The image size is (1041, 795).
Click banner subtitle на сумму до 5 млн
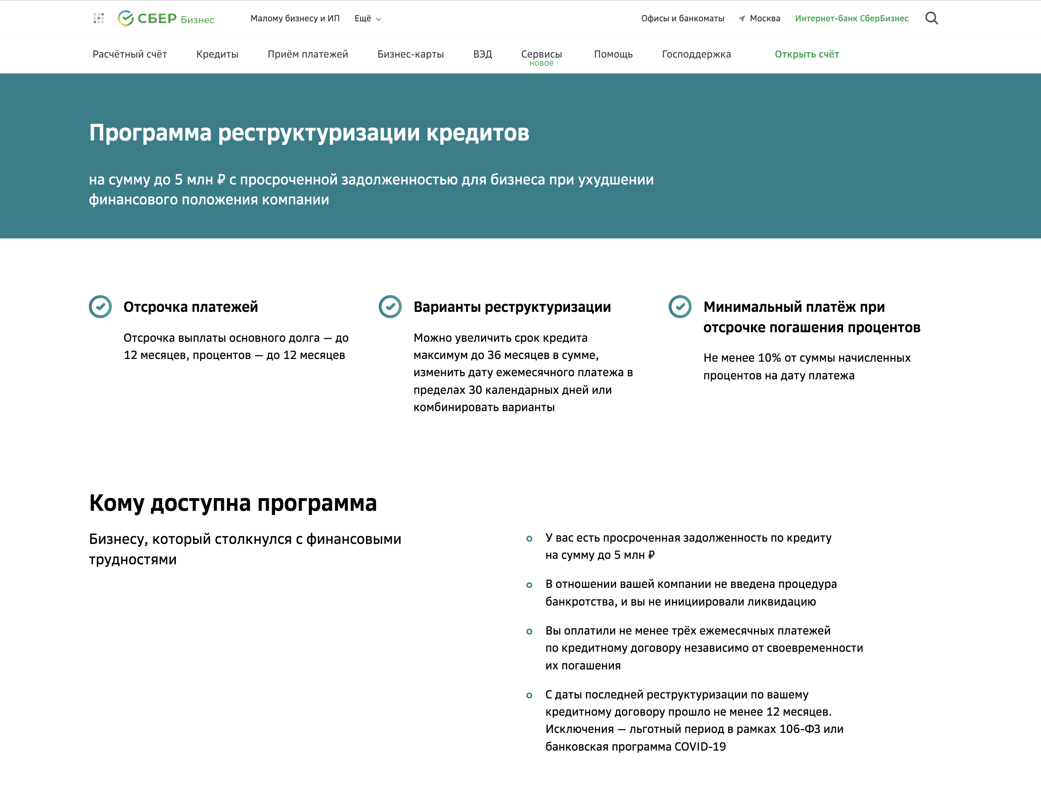[371, 189]
